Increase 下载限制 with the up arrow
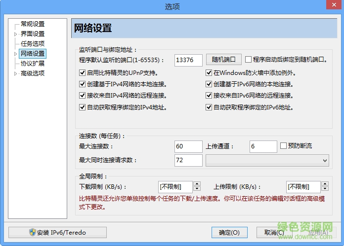The height and width of the screenshot is (246, 344). coord(197,184)
